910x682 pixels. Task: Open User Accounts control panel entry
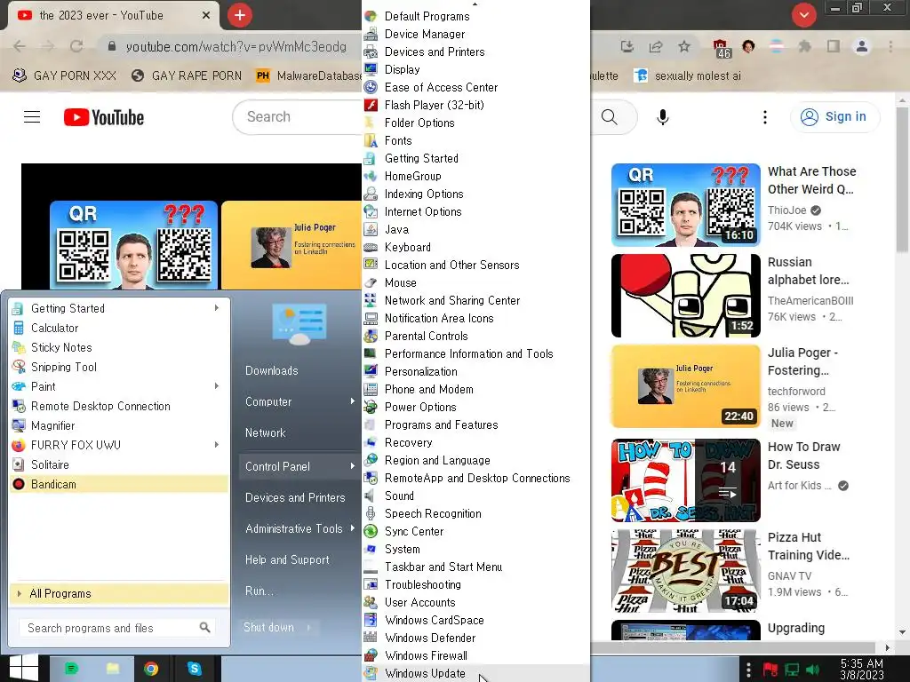(476, 602)
